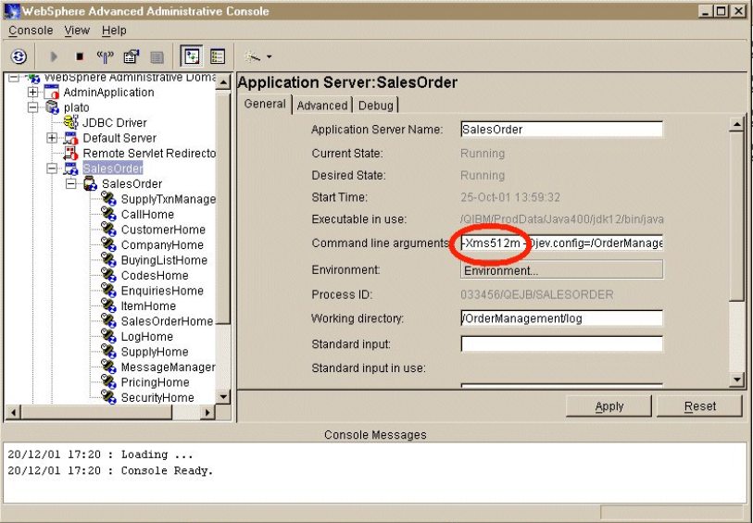The height and width of the screenshot is (523, 753).
Task: Collapse the SalesOrder server node
Action: point(52,168)
